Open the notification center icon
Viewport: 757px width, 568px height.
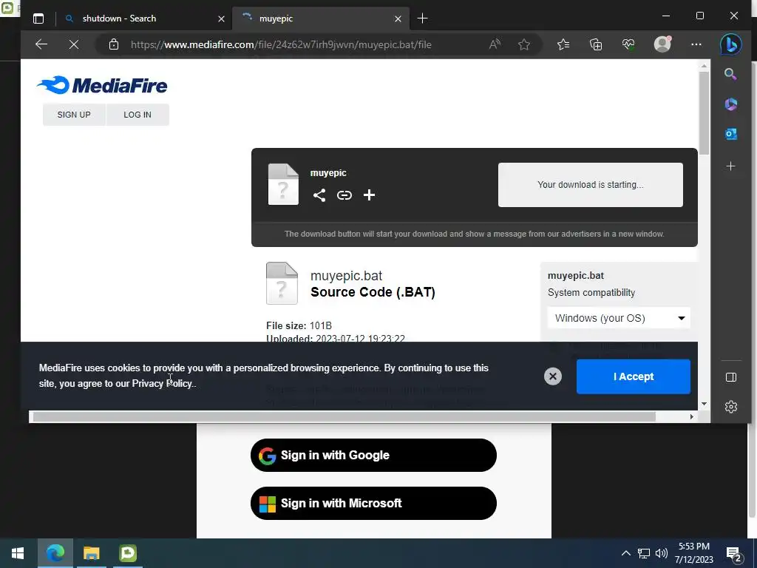(733, 554)
